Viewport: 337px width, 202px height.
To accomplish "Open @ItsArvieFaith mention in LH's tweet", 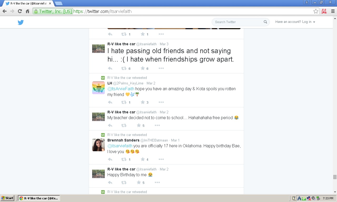I will point(121,89).
